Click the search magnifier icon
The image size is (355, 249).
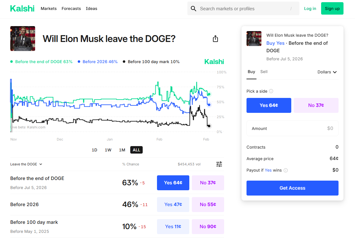point(193,9)
